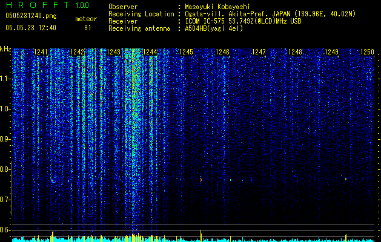381x242 pixels.
Task: Click the yellow power spike just after 1249
Action: (346, 238)
